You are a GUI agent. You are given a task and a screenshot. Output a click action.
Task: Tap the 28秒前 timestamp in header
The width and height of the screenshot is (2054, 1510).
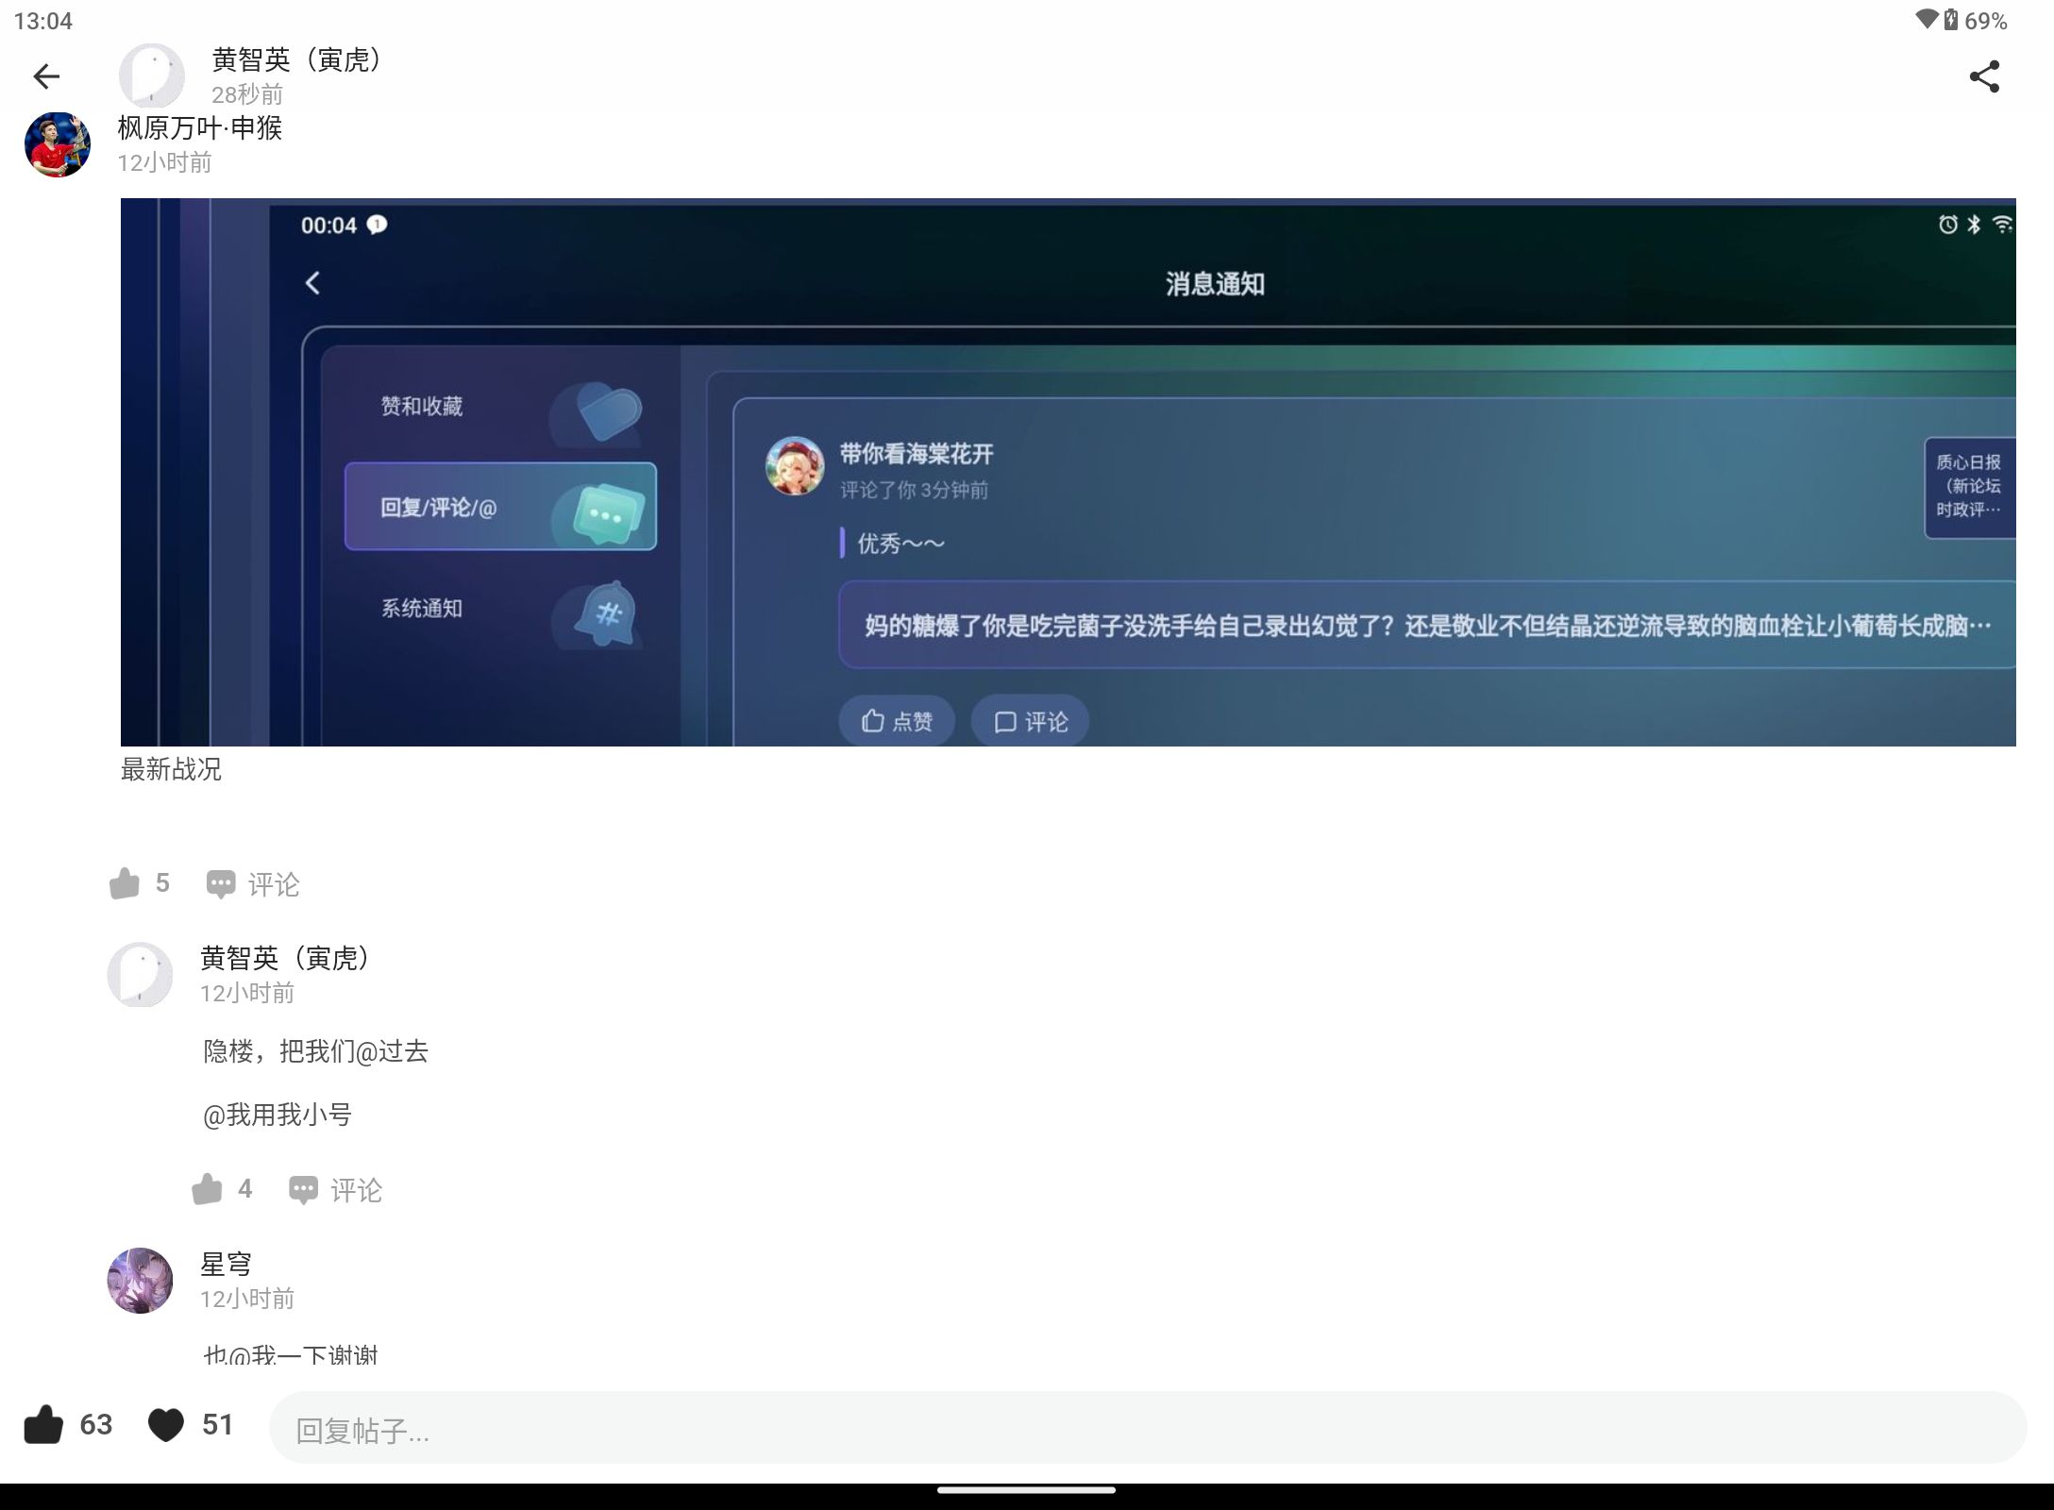pyautogui.click(x=247, y=94)
